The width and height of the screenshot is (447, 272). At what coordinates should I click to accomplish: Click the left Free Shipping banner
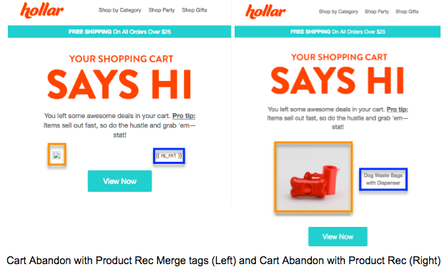point(119,31)
